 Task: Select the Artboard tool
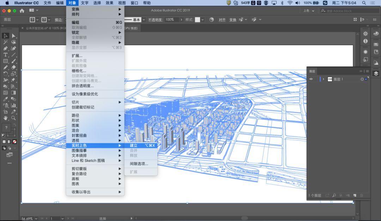(x=6, y=112)
